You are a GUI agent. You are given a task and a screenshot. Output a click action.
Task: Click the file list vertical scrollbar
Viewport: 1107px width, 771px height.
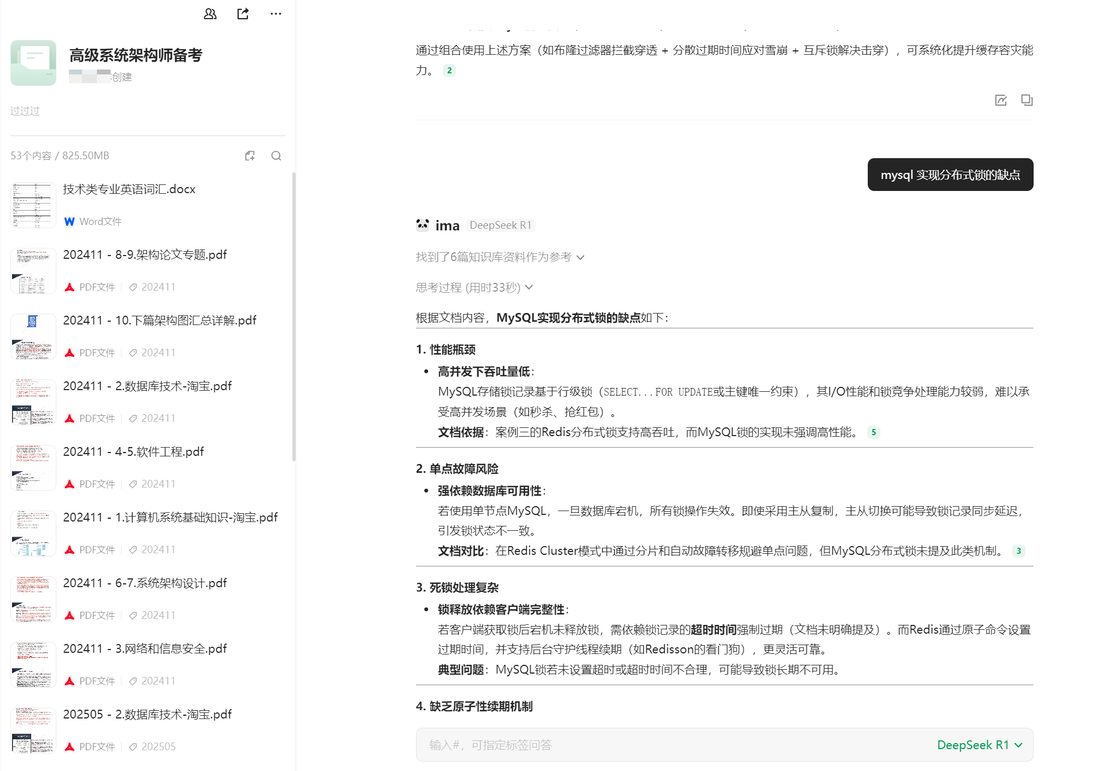pyautogui.click(x=294, y=317)
